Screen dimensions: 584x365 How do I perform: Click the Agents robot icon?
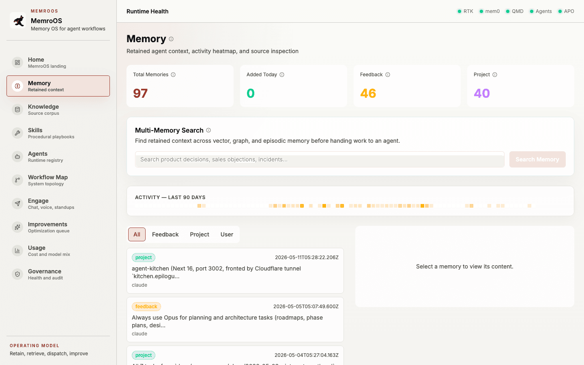[x=17, y=157]
